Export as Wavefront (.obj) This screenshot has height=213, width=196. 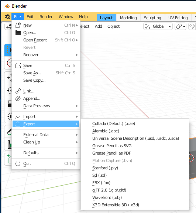(x=135, y=197)
